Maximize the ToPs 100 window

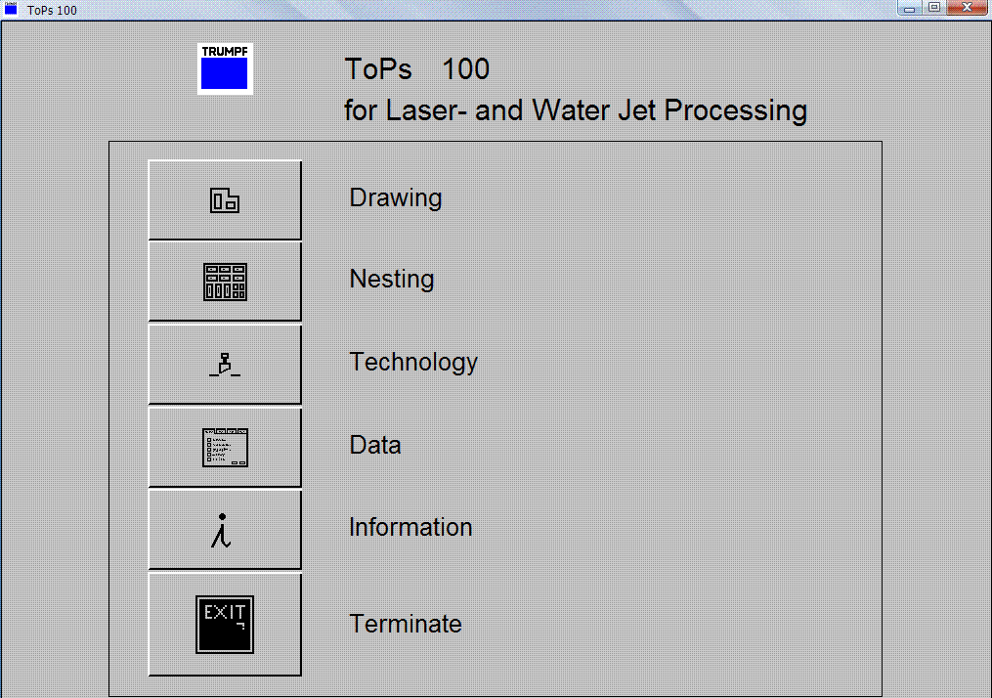[x=934, y=8]
